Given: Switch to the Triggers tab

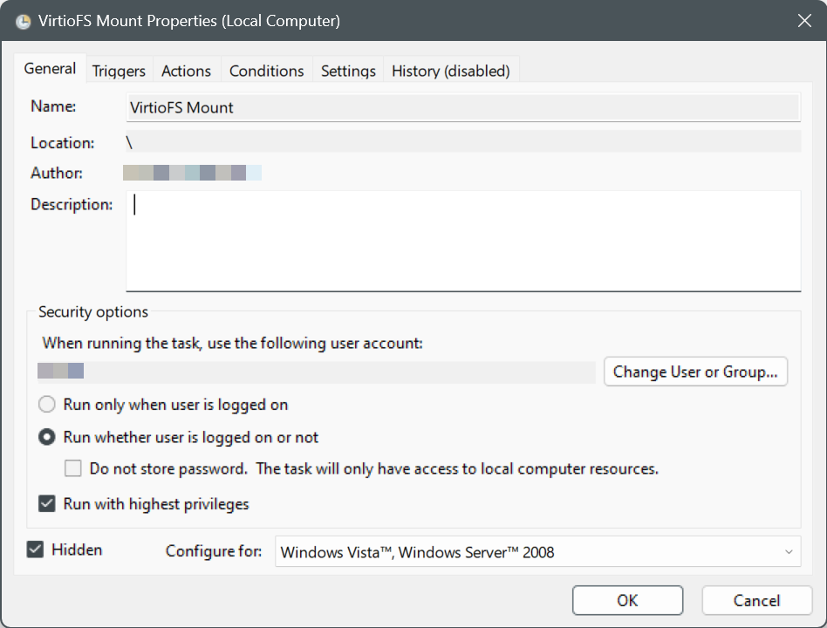Looking at the screenshot, I should point(119,71).
